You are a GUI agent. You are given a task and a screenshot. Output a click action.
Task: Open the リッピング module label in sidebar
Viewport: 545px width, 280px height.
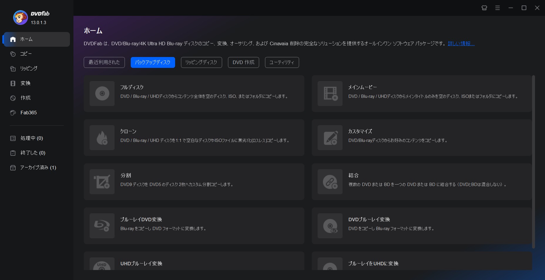(29, 68)
